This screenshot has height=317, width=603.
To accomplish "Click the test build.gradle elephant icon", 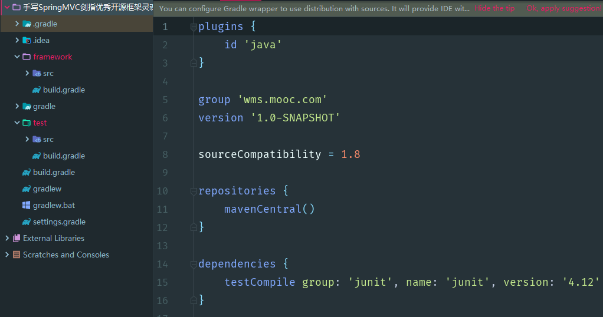I will (37, 156).
